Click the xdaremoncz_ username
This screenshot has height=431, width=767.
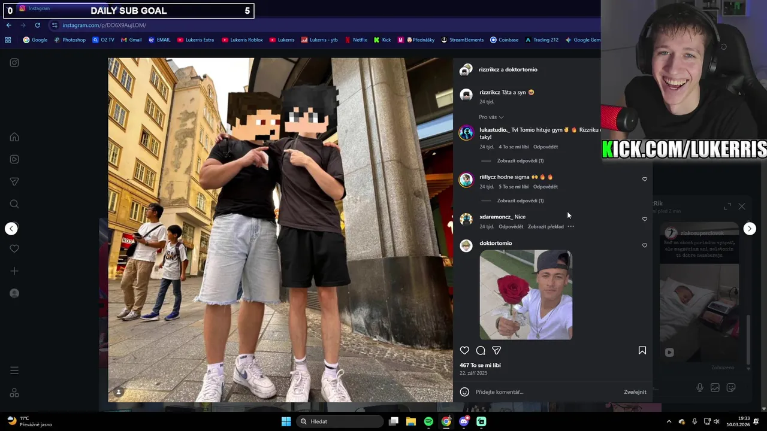(496, 217)
